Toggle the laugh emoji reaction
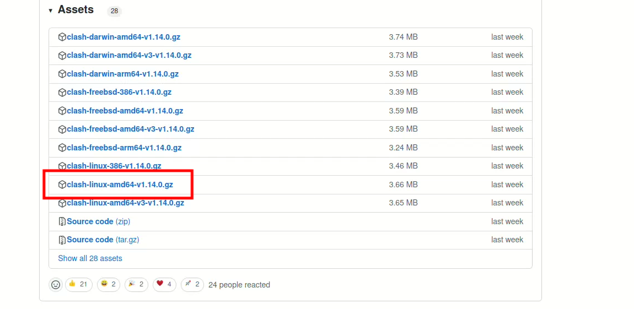 [x=109, y=284]
